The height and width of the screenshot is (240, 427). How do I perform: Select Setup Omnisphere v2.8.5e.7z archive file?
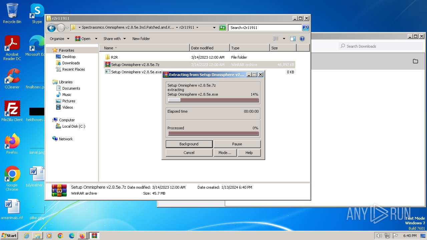(x=199, y=65)
